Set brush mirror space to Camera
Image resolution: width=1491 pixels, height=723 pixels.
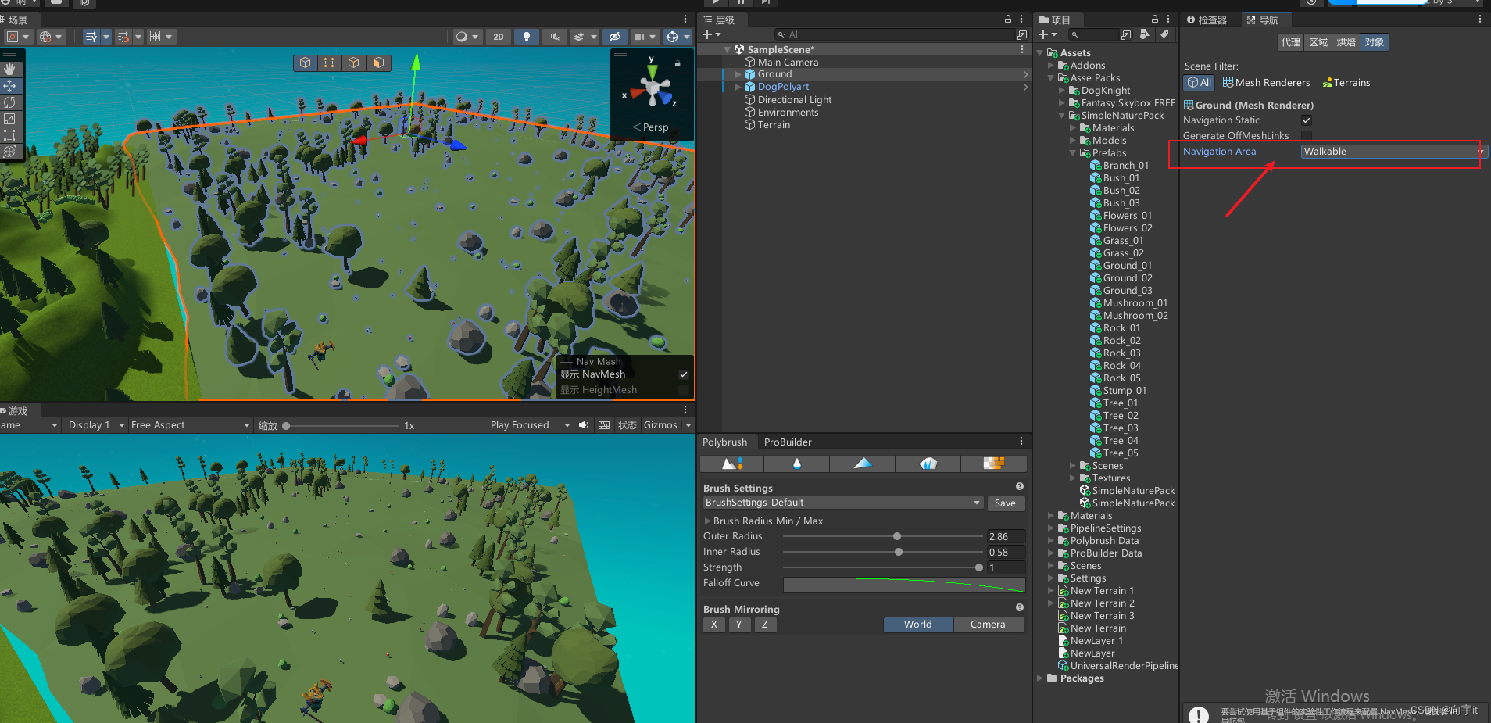pos(988,625)
